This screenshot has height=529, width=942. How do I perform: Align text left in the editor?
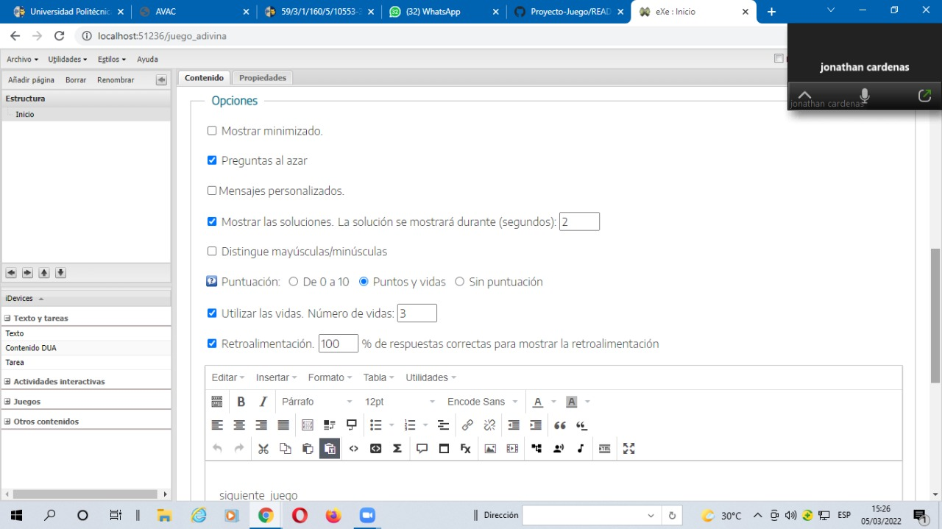point(217,425)
